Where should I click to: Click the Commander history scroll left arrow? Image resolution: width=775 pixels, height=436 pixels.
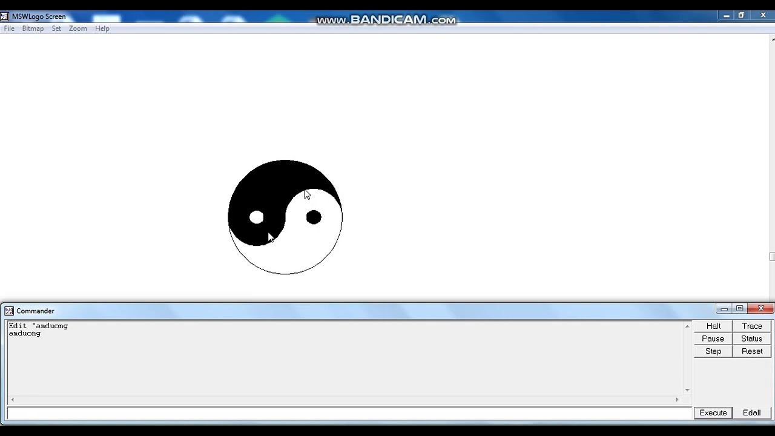click(x=12, y=400)
